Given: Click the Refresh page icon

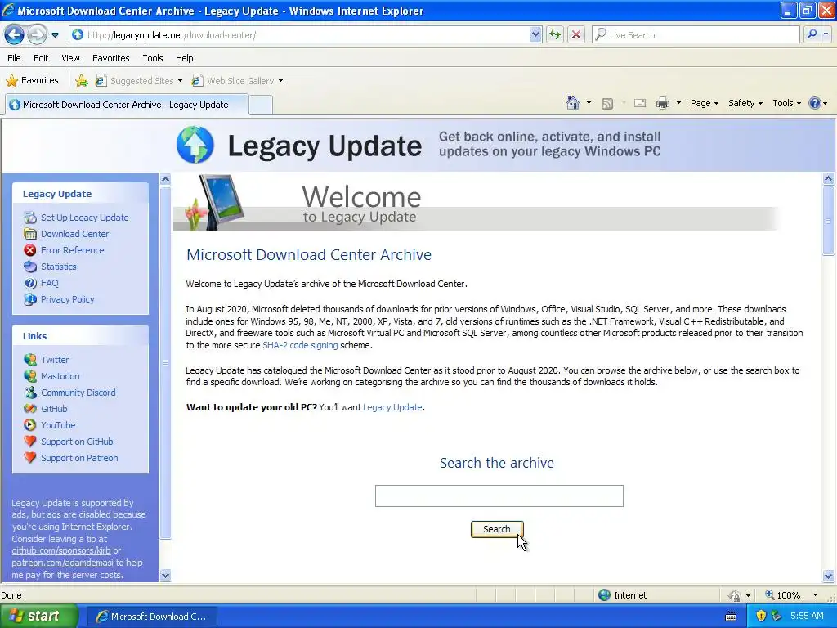Looking at the screenshot, I should 555,34.
